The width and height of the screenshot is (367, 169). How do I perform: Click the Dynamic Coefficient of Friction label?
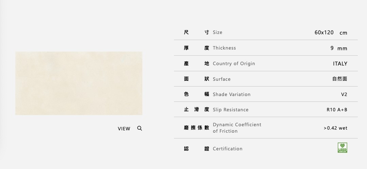coord(237,128)
